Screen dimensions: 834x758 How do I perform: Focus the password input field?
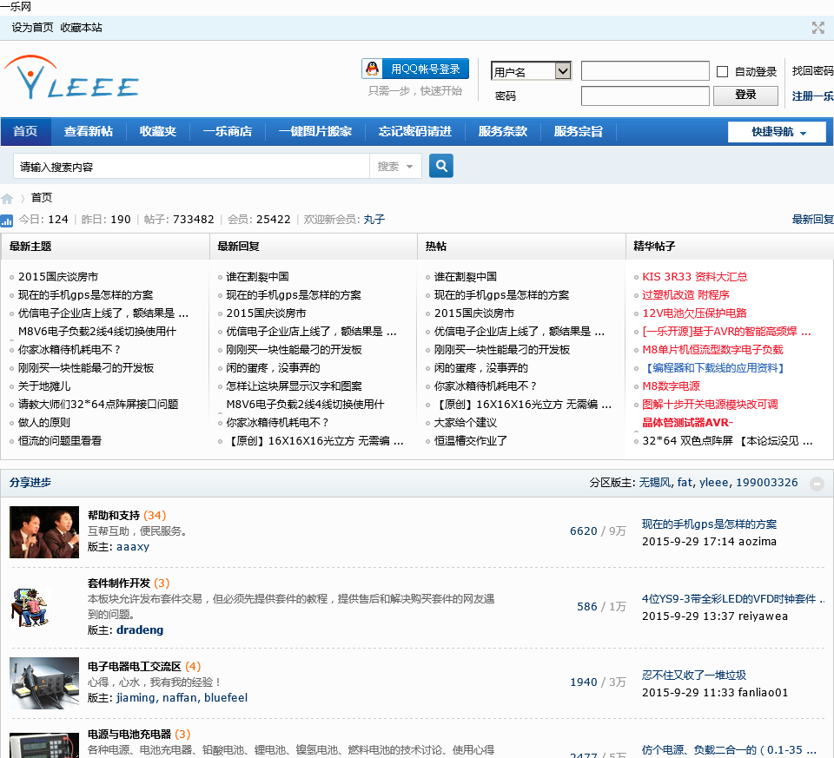pos(645,96)
